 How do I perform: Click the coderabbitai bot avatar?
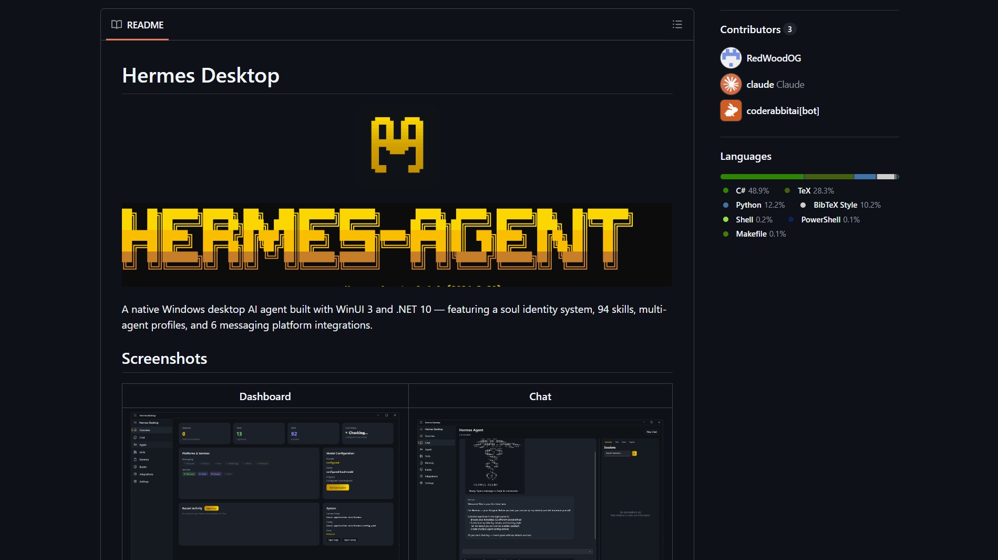point(731,111)
